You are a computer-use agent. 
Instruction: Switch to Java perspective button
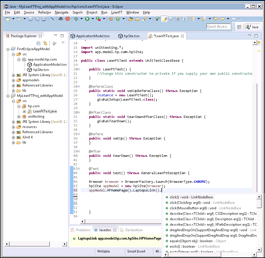click(252, 27)
